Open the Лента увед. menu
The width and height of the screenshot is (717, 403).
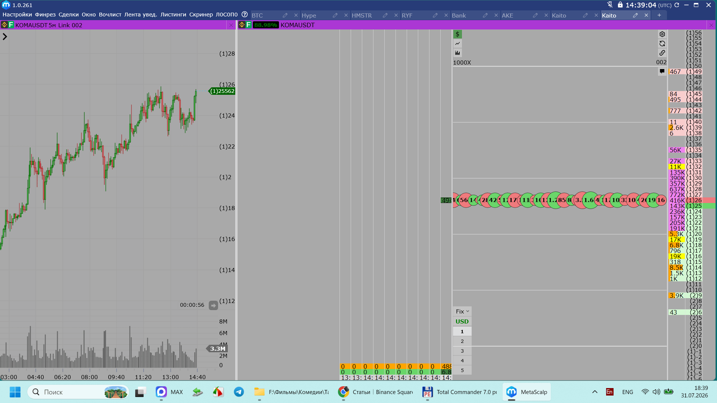141,15
